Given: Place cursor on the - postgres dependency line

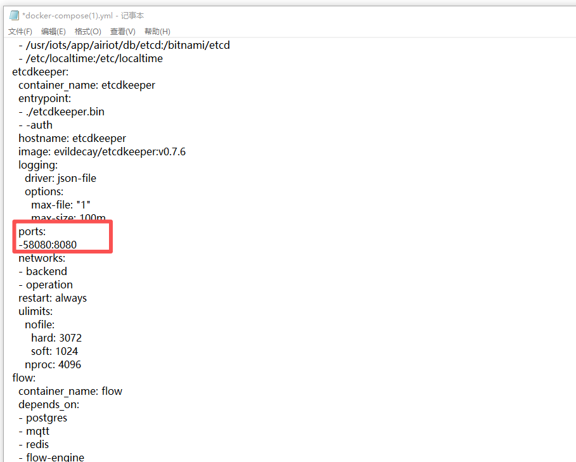Looking at the screenshot, I should [x=42, y=418].
